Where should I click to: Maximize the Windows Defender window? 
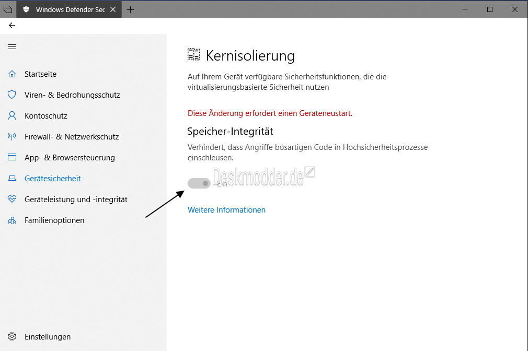490,9
